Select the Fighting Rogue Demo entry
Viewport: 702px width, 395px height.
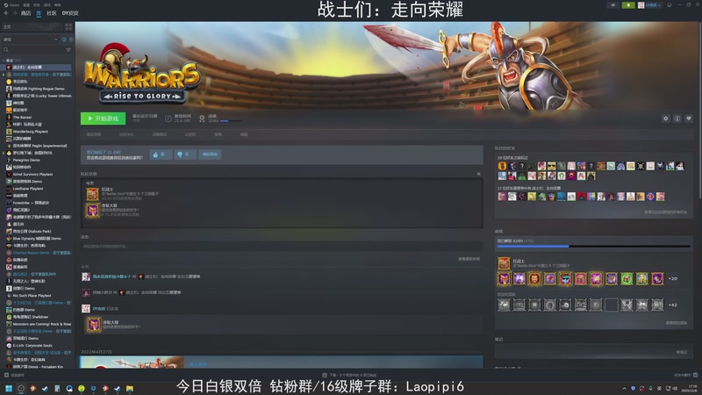point(37,89)
